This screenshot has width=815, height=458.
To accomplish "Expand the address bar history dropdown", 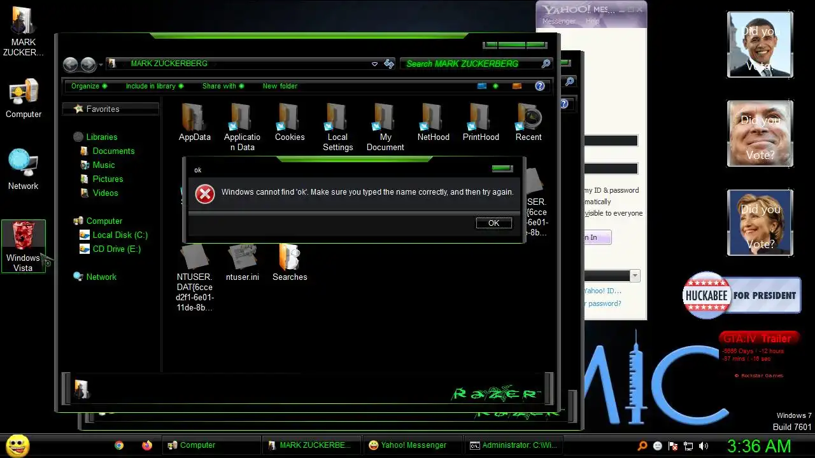I will click(x=374, y=64).
